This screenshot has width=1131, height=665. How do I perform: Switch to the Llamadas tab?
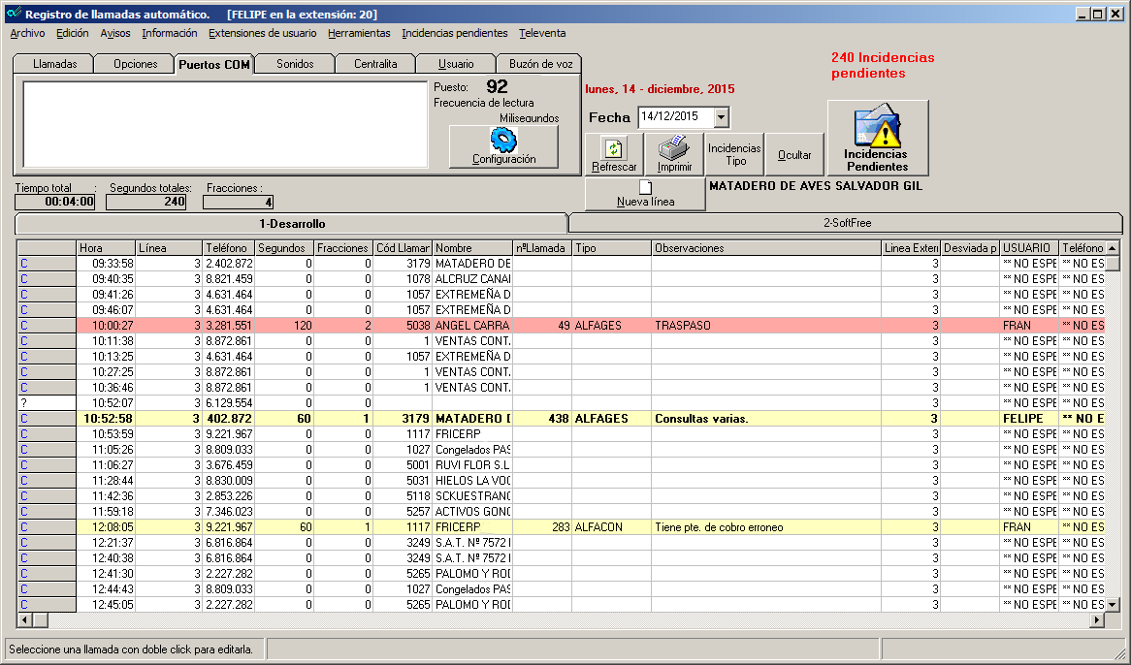54,64
